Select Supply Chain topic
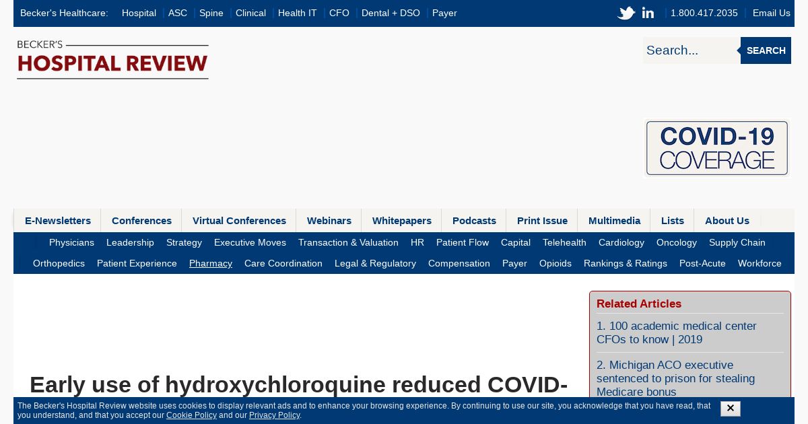 click(x=737, y=242)
